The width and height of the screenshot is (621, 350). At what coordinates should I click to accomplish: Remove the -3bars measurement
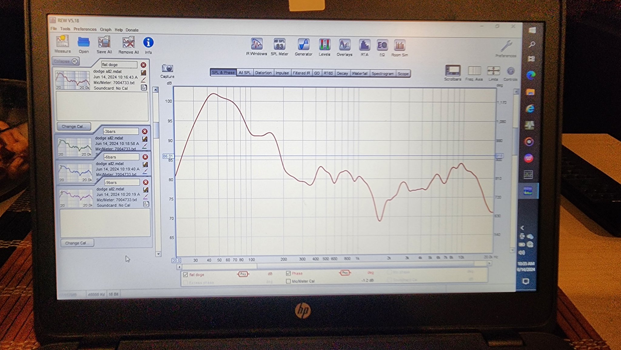[145, 131]
